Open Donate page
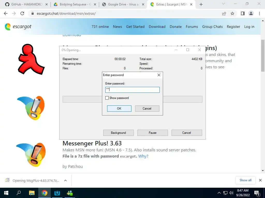Screen dimensions: 265x198 point(176,27)
